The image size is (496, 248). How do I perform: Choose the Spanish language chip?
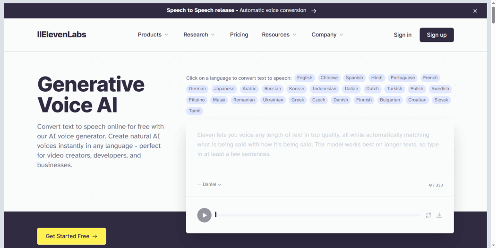[354, 78]
